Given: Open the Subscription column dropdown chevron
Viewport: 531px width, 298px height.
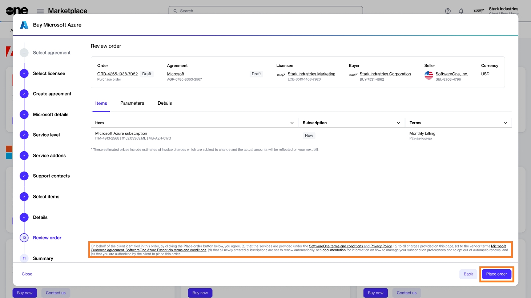Looking at the screenshot, I should [398, 123].
